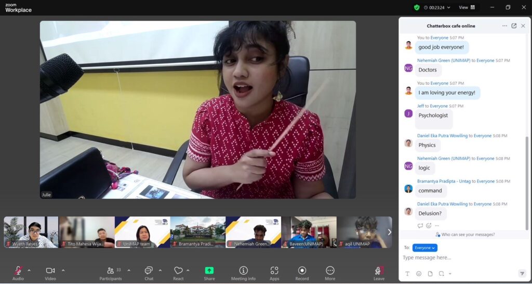Minimize the Zoom Workplace window
This screenshot has height=284, width=532.
(x=493, y=7)
